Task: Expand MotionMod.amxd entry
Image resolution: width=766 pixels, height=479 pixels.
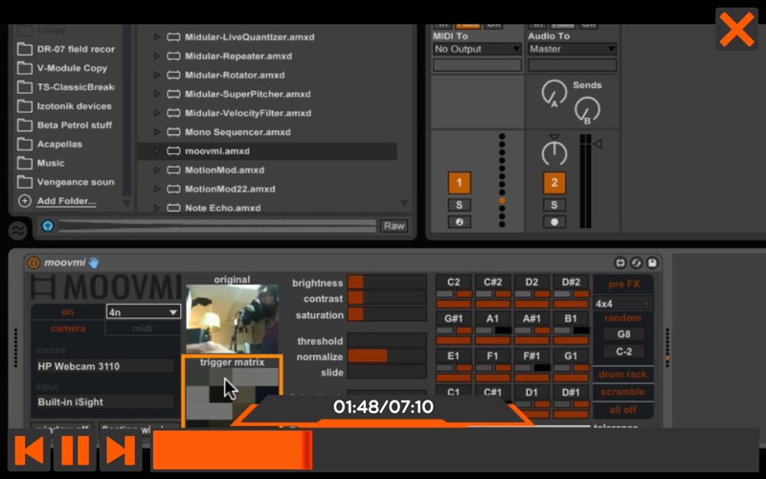Action: click(157, 171)
